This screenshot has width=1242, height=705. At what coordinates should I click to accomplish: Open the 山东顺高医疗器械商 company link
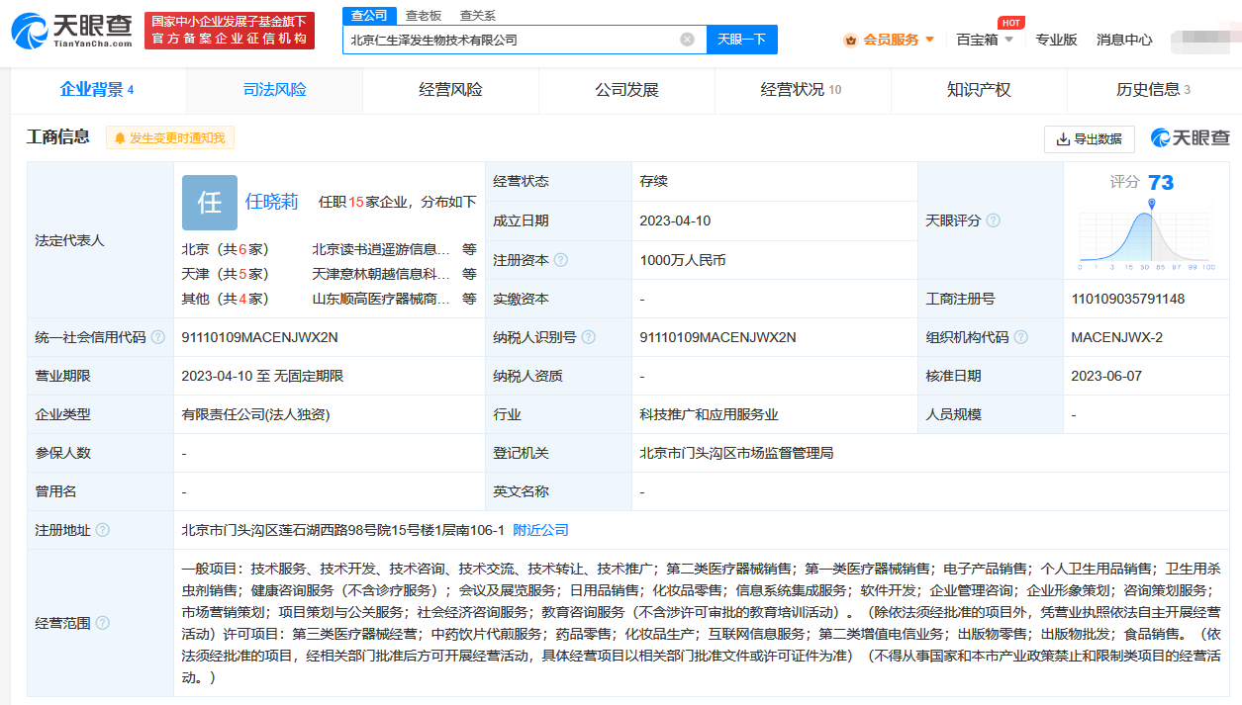381,299
